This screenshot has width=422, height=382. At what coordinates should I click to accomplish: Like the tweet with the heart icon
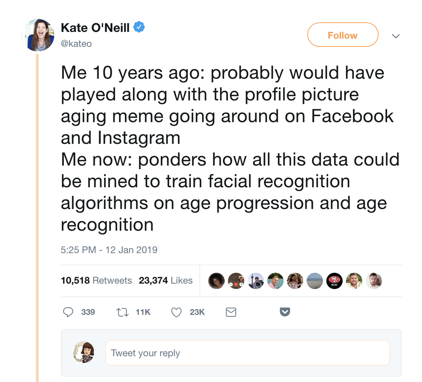[x=176, y=312]
